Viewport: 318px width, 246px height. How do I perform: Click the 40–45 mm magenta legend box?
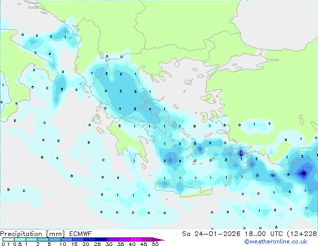(136, 239)
